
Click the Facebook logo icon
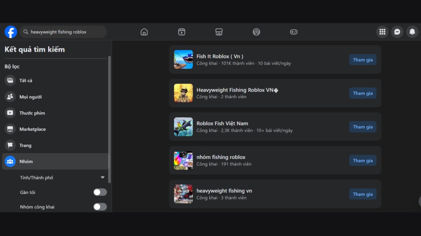(x=11, y=32)
